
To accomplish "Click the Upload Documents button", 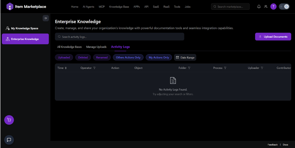I will click(273, 37).
